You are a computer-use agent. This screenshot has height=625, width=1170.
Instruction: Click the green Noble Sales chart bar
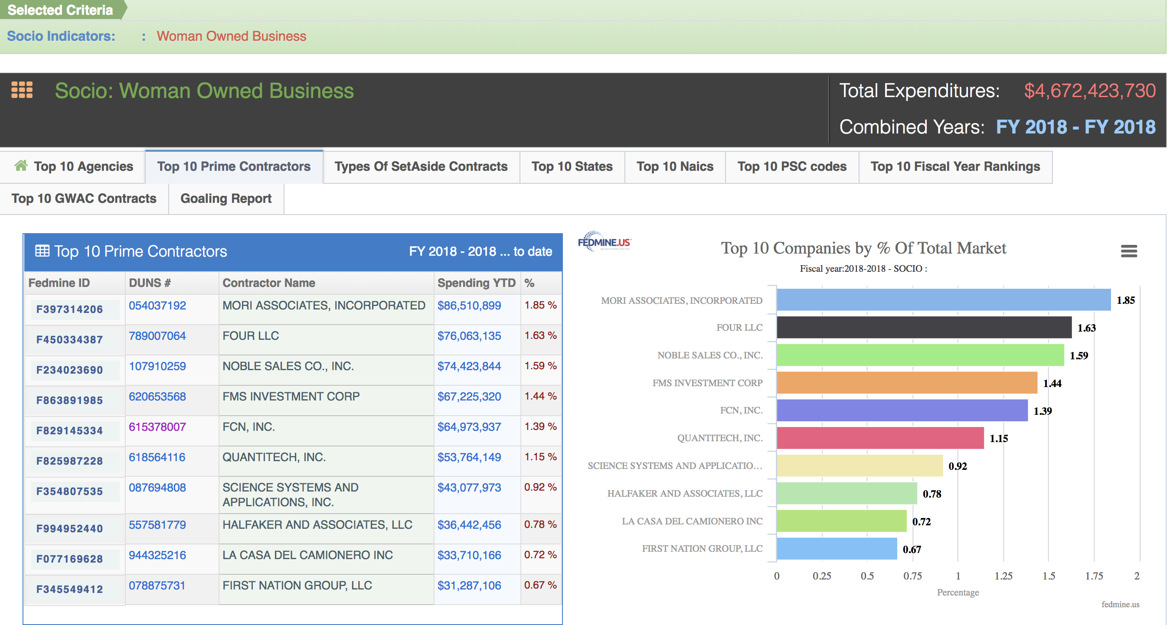(x=921, y=355)
